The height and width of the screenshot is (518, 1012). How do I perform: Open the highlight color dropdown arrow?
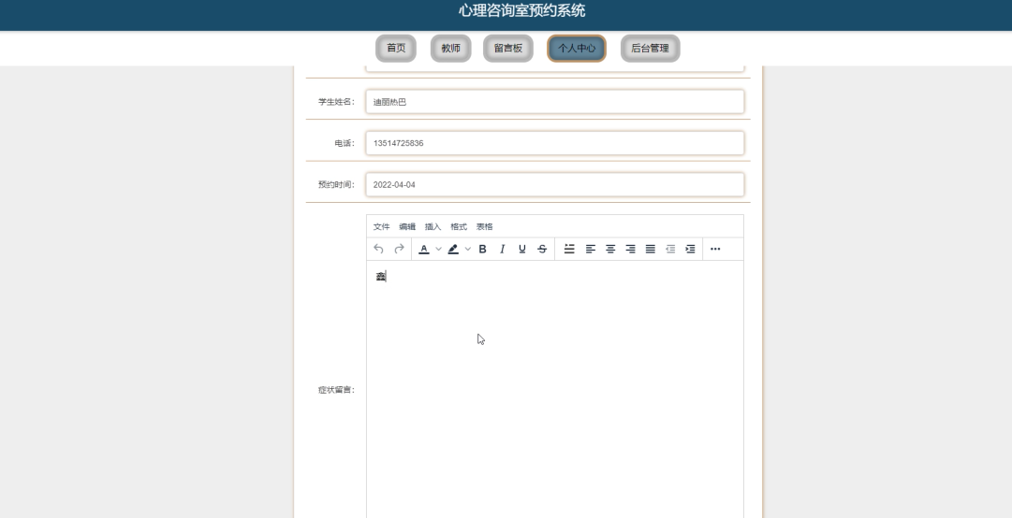coord(468,249)
